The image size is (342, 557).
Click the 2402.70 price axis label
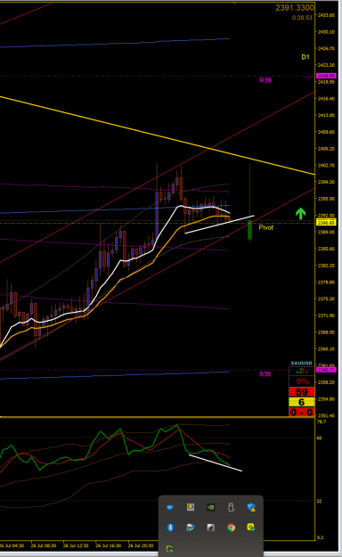click(326, 166)
